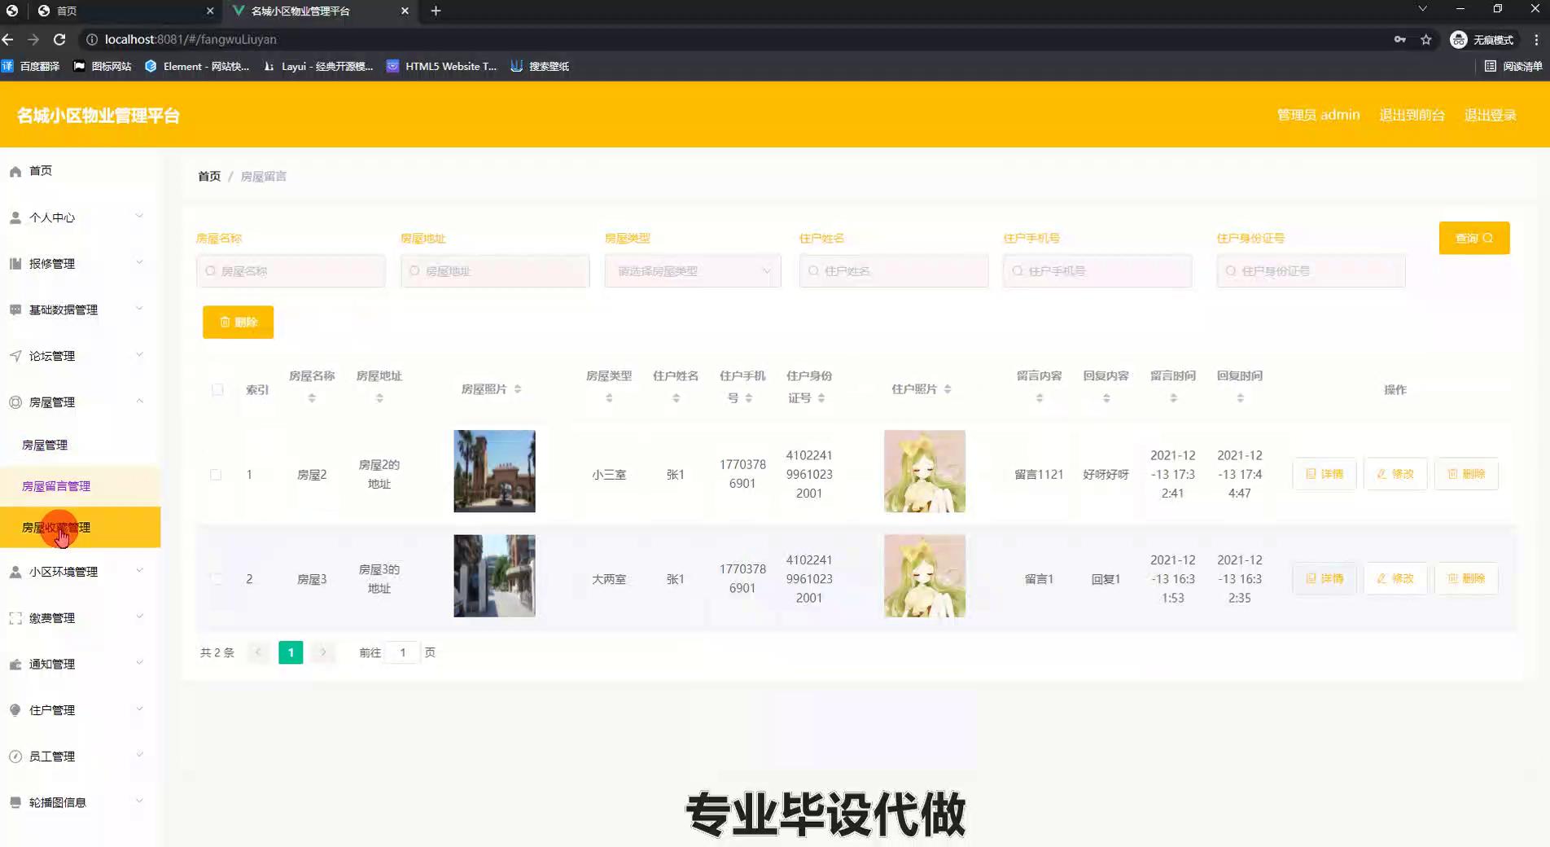
Task: Click the browser reload icon
Action: [59, 39]
